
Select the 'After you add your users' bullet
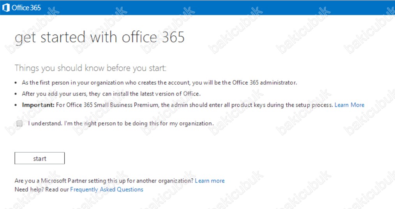[x=111, y=94]
